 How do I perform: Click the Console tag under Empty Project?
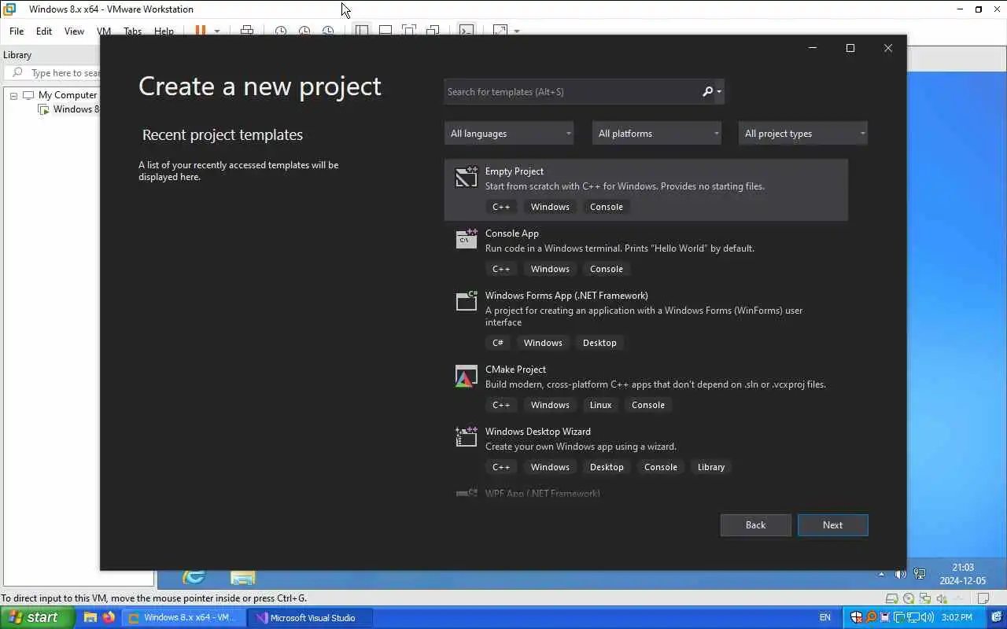click(607, 207)
